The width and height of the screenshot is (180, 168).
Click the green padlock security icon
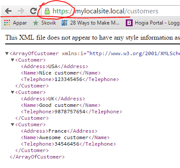click(x=47, y=11)
